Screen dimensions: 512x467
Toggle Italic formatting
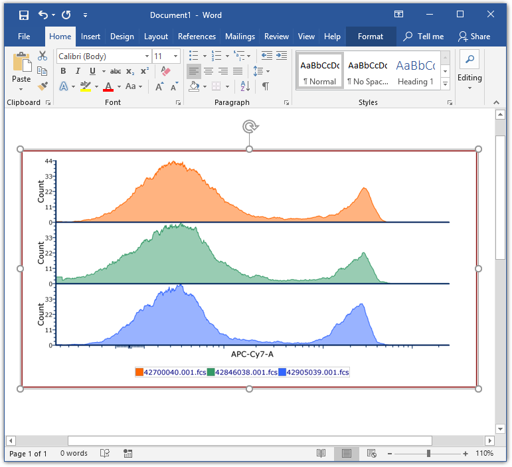(x=78, y=71)
